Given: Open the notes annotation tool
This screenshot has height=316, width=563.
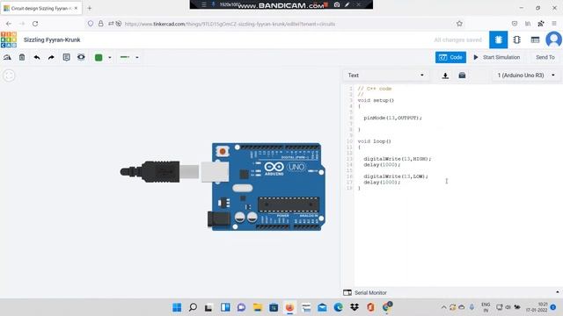Looking at the screenshot, I should (67, 57).
